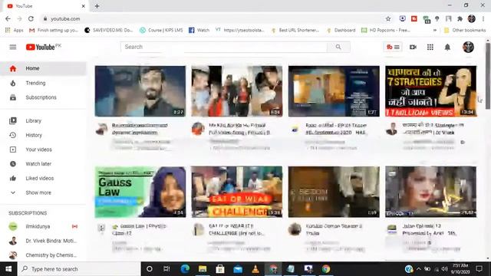
Task: Open Chemistry by Chemis... subscription channel
Action: [x=43, y=255]
